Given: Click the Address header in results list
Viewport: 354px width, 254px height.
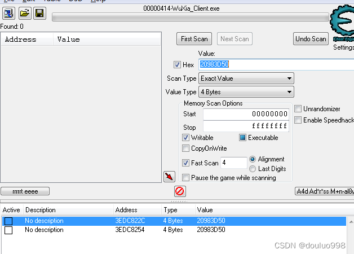Looking at the screenshot, I should tap(27, 40).
